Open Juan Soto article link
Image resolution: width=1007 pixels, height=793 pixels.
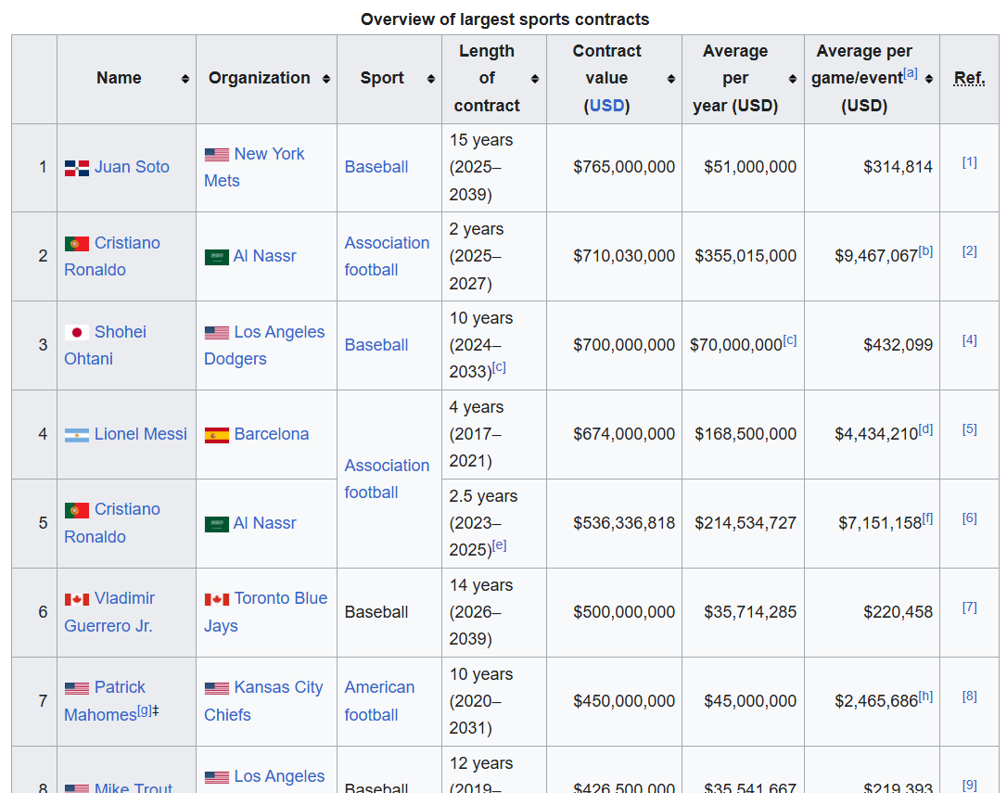pos(132,167)
